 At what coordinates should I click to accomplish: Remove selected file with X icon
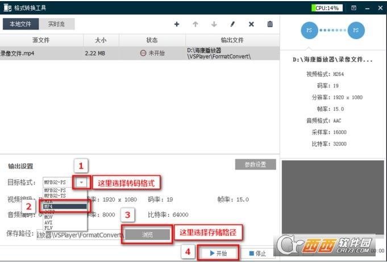[251, 24]
